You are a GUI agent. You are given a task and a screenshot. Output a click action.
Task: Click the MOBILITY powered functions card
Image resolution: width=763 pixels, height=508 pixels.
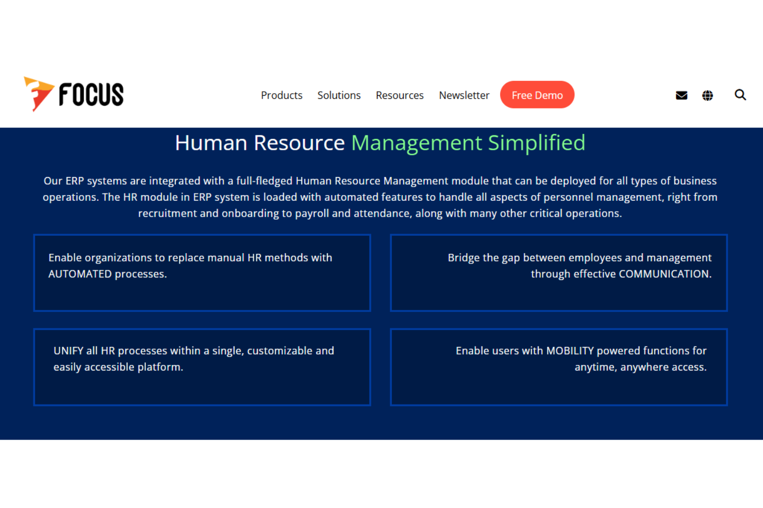pyautogui.click(x=559, y=366)
